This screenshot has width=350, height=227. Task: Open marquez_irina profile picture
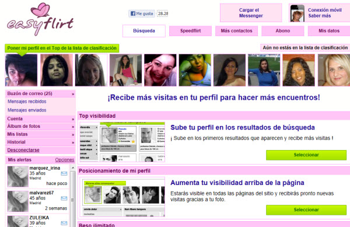18,176
